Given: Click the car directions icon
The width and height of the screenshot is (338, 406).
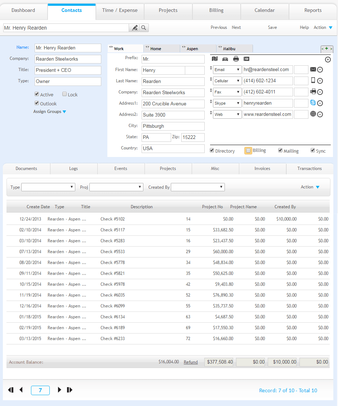Looking at the screenshot, I should (x=225, y=59).
